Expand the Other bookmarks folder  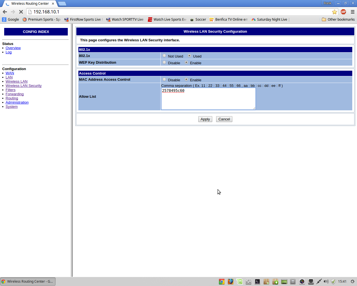pyautogui.click(x=338, y=20)
